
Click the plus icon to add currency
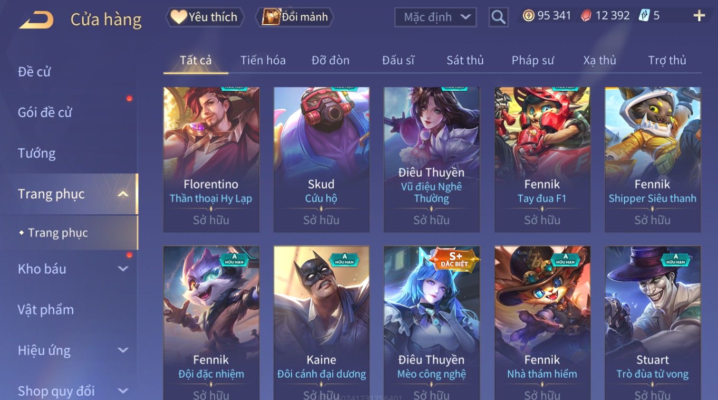(699, 16)
